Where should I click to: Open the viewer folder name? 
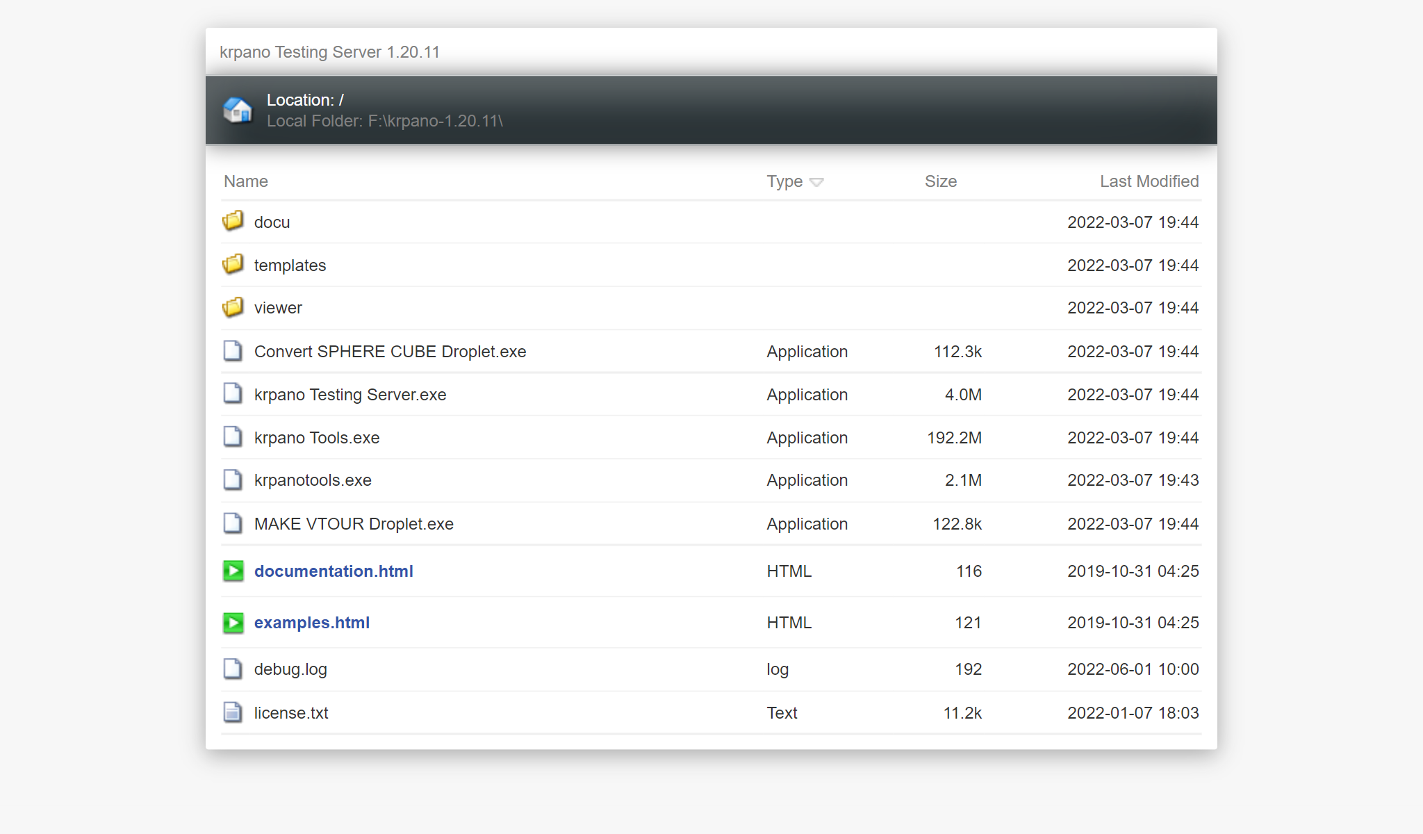pos(278,308)
